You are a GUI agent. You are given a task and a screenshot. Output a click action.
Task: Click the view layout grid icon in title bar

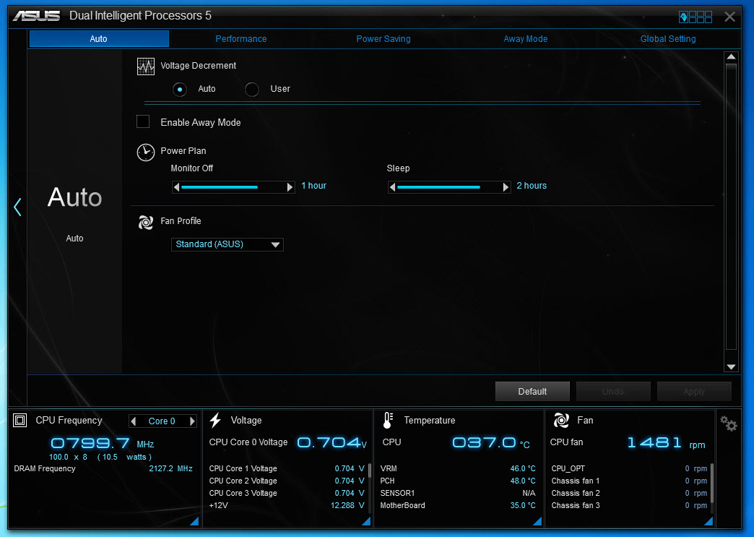(695, 17)
